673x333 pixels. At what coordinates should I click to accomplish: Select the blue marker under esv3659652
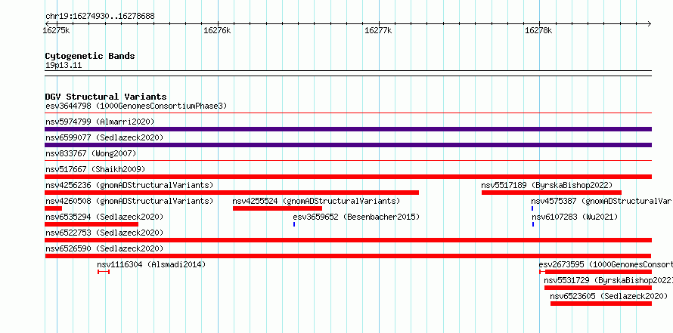click(294, 224)
